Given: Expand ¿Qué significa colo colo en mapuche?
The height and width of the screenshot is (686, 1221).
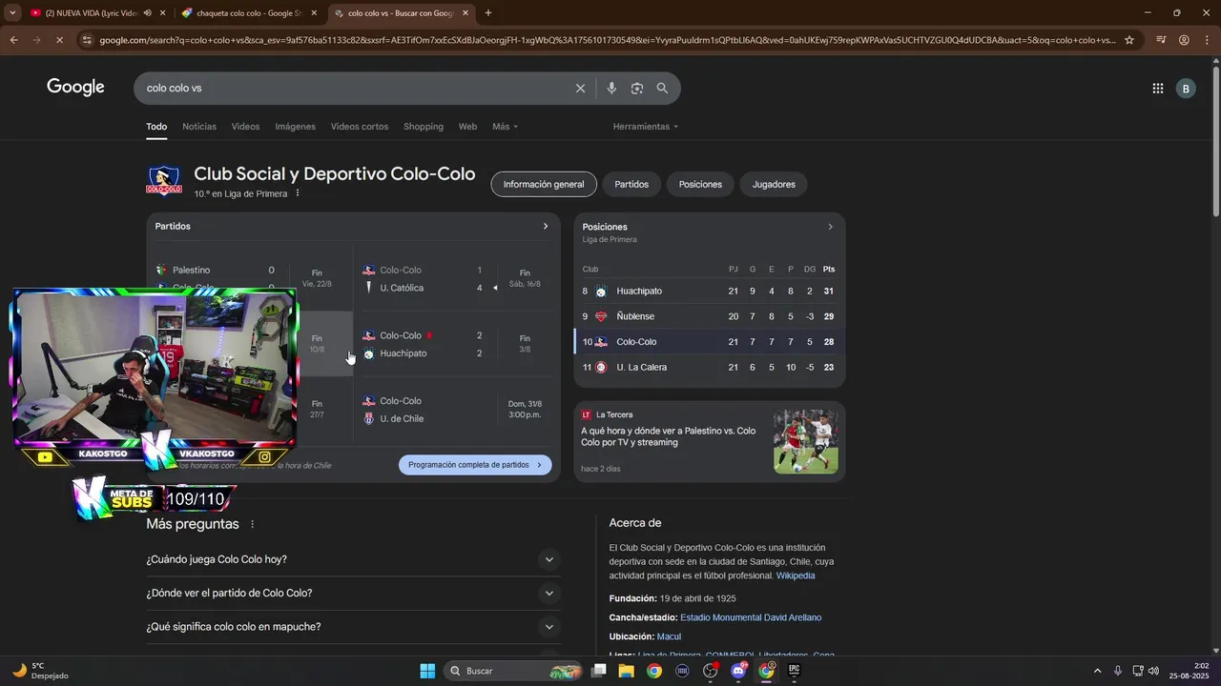Looking at the screenshot, I should click(x=353, y=627).
